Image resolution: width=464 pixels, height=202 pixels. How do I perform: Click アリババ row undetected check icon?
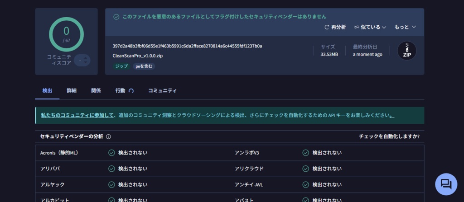tap(111, 169)
